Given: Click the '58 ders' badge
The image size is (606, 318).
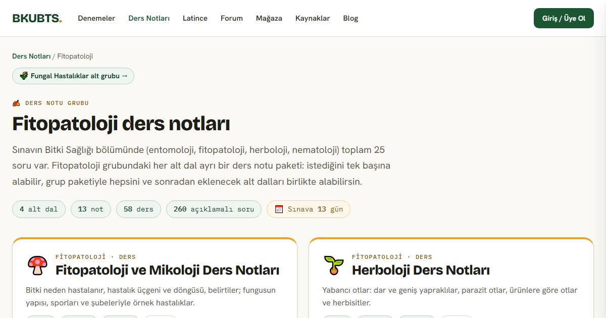Looking at the screenshot, I should click(x=138, y=209).
